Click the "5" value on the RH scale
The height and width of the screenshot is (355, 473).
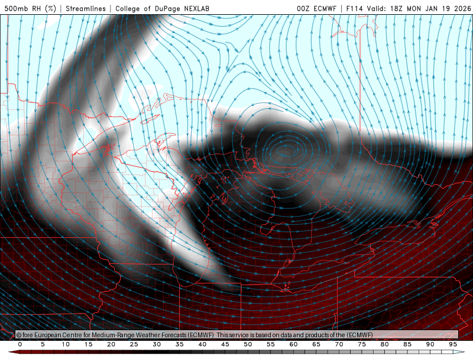(x=43, y=344)
